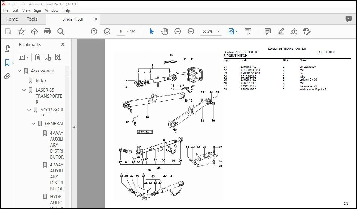Zoom out with the minus icon
This screenshot has height=209, width=357.
pos(177,31)
